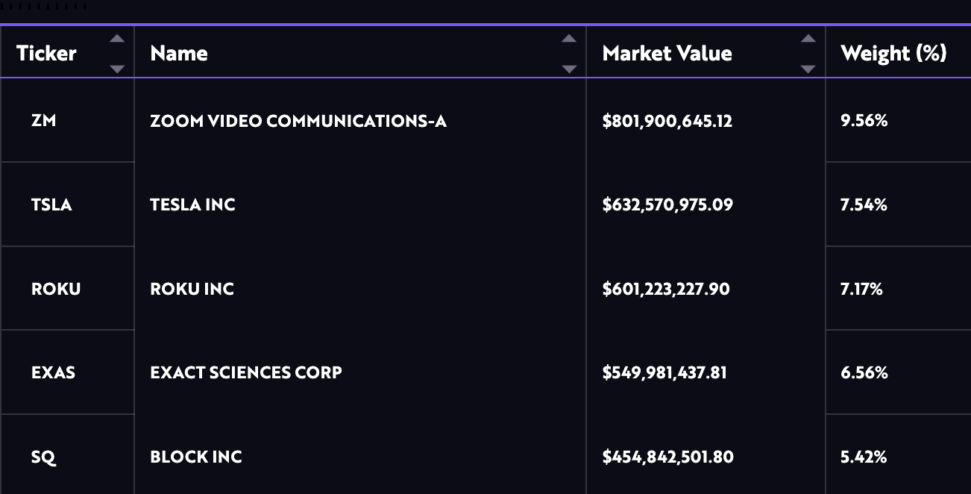The width and height of the screenshot is (971, 494).
Task: Click the Weight (%) column header
Action: point(893,54)
